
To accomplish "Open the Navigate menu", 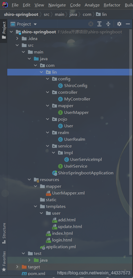I will click(x=57, y=5).
